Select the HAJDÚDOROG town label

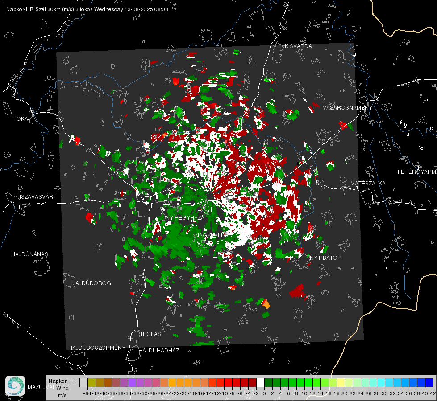coord(91,283)
